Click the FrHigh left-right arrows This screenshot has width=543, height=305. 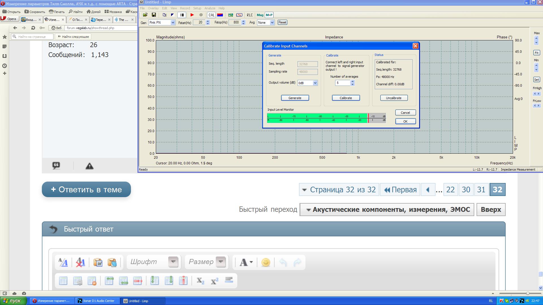[x=536, y=94]
